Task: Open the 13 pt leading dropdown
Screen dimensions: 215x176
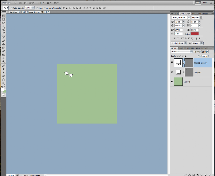Action: click(x=199, y=22)
